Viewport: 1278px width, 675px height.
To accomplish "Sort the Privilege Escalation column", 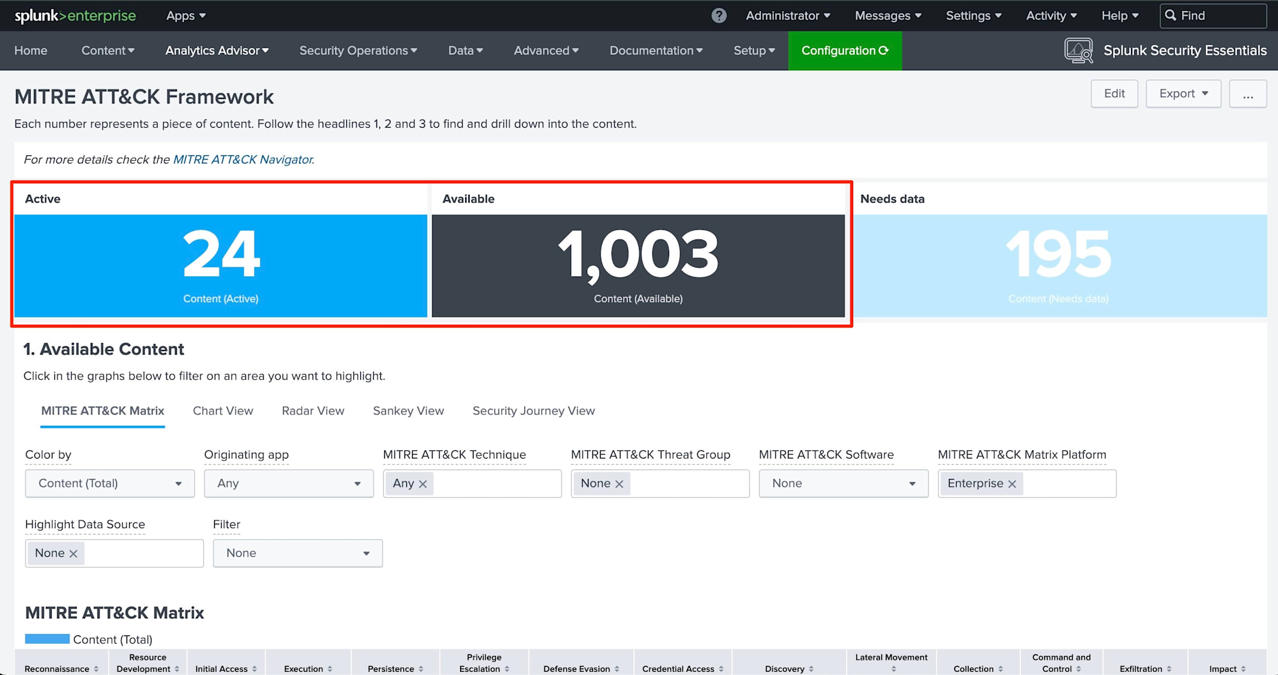I will pos(507,669).
